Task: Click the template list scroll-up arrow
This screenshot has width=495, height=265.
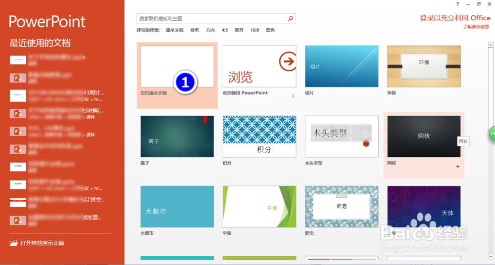Action: click(491, 45)
